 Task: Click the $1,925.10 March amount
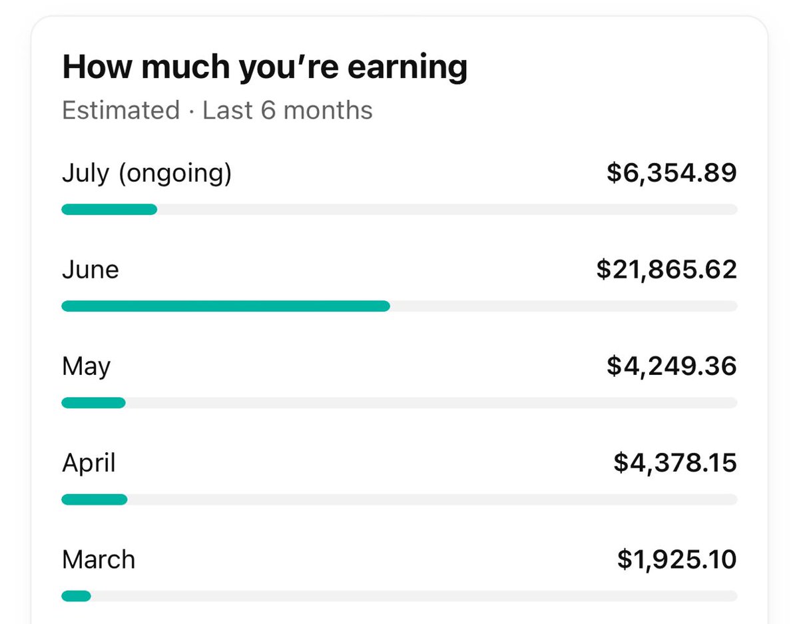click(x=676, y=559)
